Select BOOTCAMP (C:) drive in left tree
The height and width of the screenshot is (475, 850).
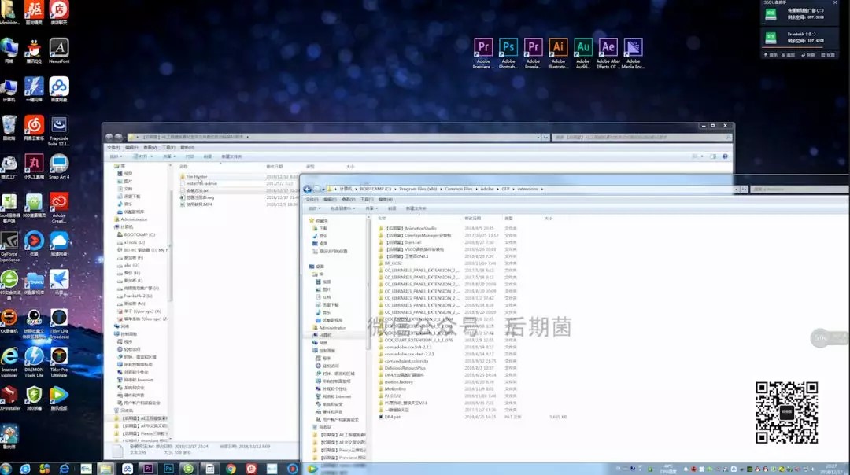point(139,234)
